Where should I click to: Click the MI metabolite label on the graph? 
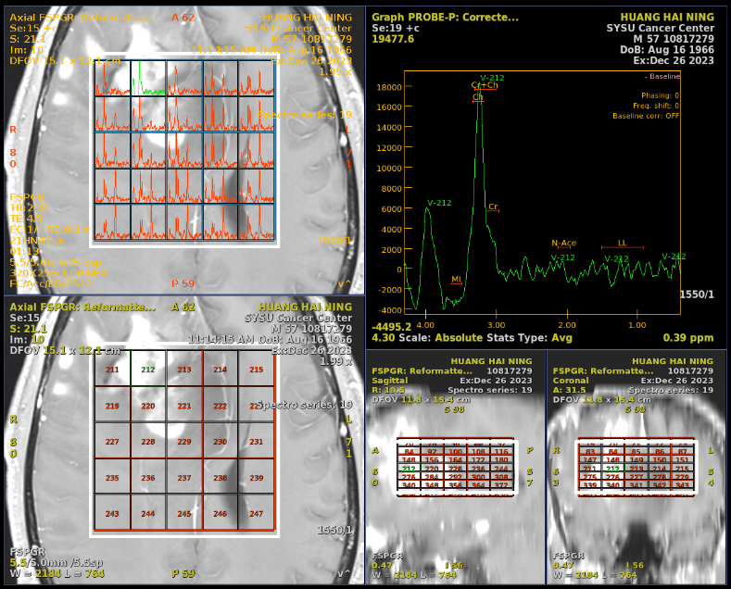[456, 279]
